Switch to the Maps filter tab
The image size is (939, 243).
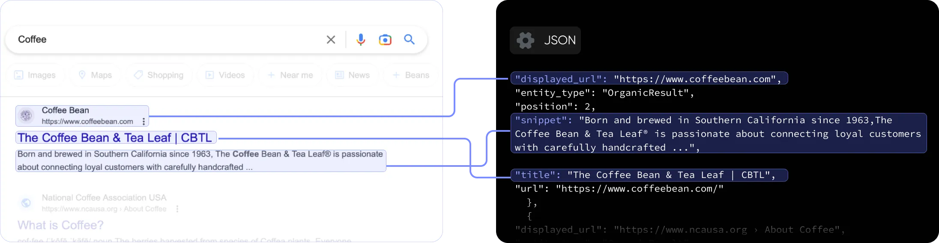(x=95, y=75)
